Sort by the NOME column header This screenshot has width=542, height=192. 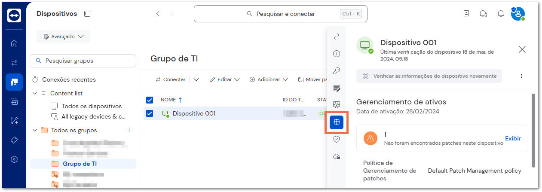171,100
